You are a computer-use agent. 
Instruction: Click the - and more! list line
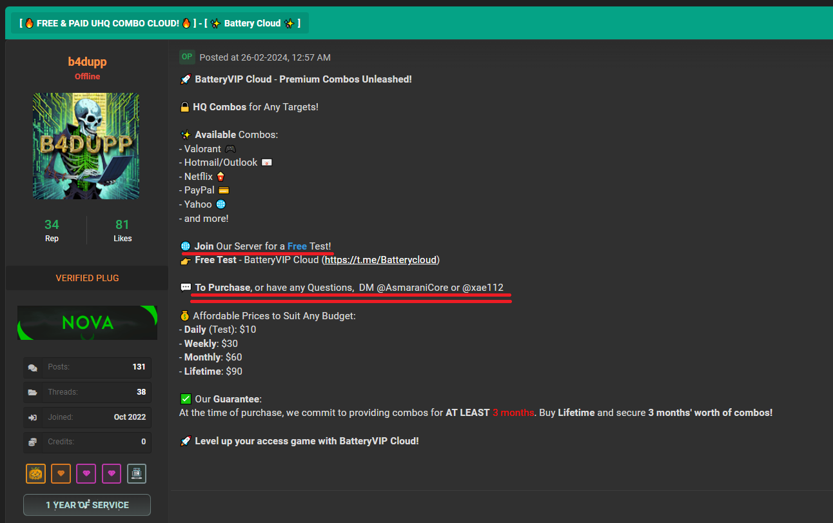tap(204, 219)
